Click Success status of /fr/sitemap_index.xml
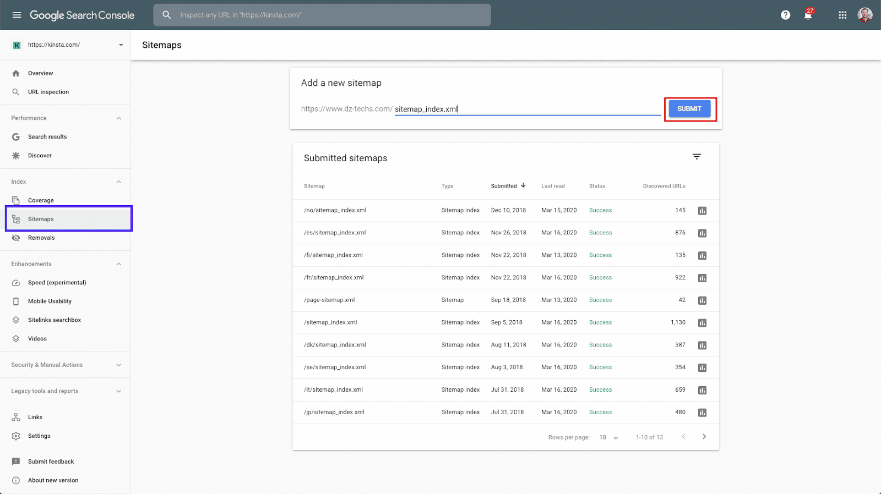 [x=600, y=278]
